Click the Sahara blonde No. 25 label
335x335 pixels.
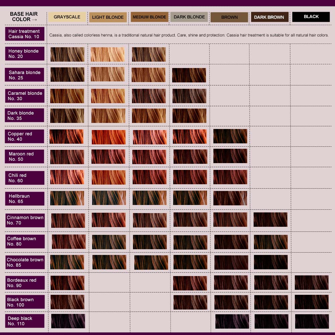point(24,75)
